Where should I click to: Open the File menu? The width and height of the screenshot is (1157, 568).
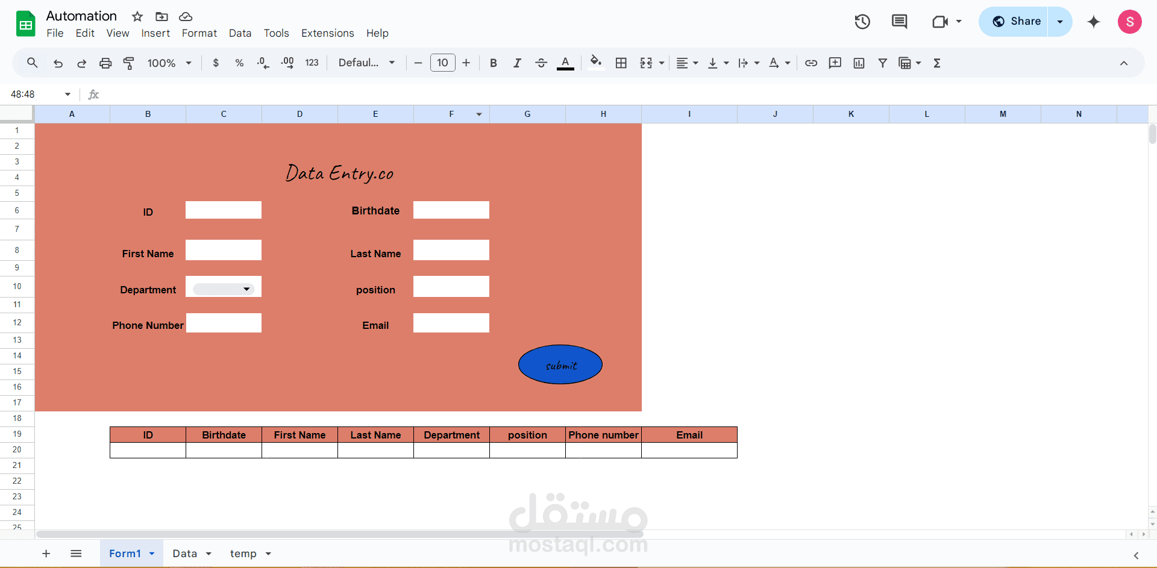click(55, 33)
